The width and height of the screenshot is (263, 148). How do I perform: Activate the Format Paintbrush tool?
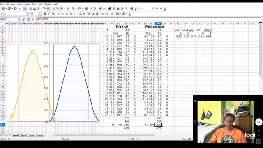pyautogui.click(x=68, y=9)
